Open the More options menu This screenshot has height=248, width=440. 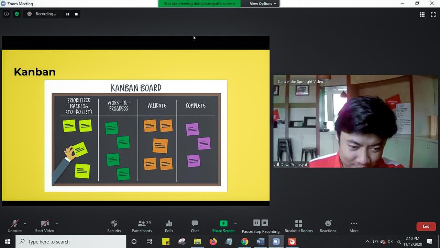tap(354, 226)
